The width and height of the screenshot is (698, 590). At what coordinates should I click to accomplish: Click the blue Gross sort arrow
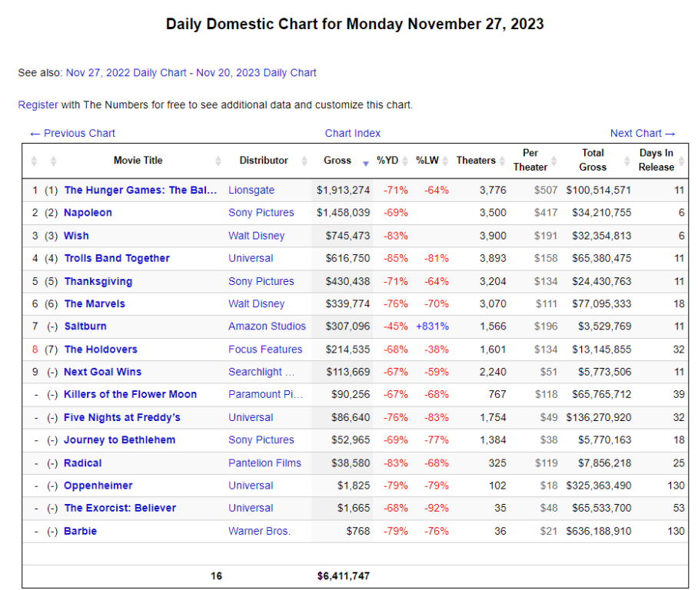365,162
